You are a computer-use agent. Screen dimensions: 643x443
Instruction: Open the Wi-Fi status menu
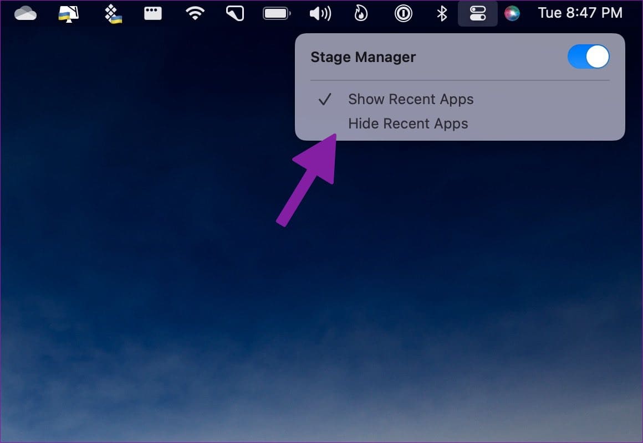click(195, 13)
